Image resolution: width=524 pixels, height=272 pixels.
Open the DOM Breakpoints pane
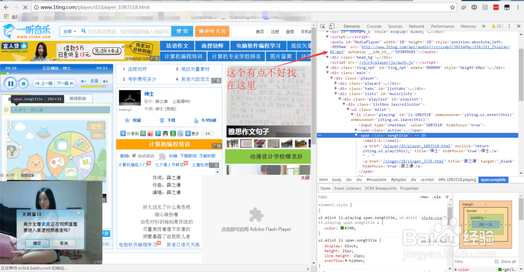(380, 188)
